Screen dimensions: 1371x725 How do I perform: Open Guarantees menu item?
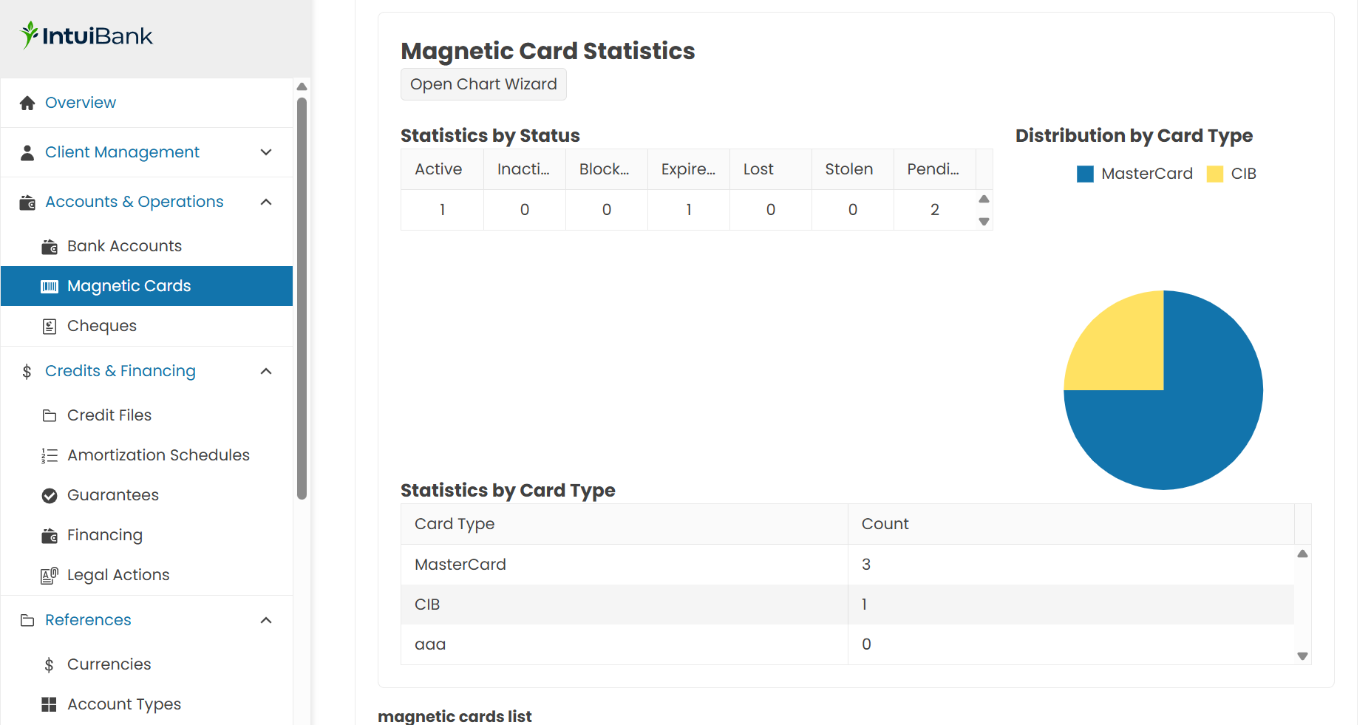click(146, 495)
